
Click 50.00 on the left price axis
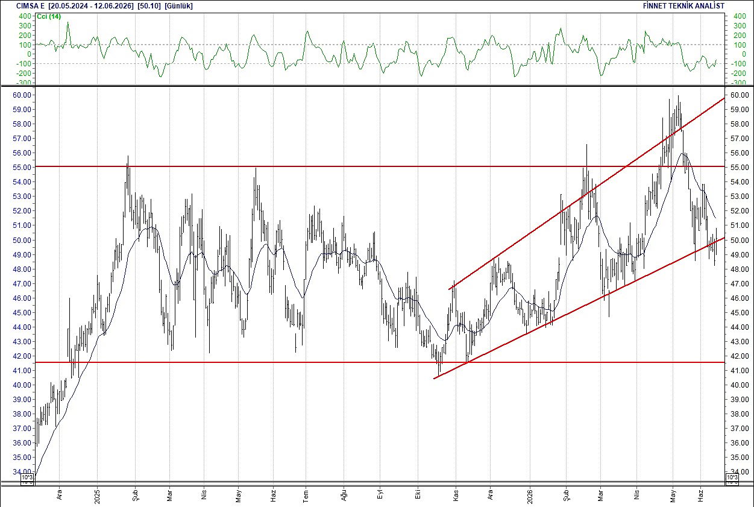pos(23,240)
